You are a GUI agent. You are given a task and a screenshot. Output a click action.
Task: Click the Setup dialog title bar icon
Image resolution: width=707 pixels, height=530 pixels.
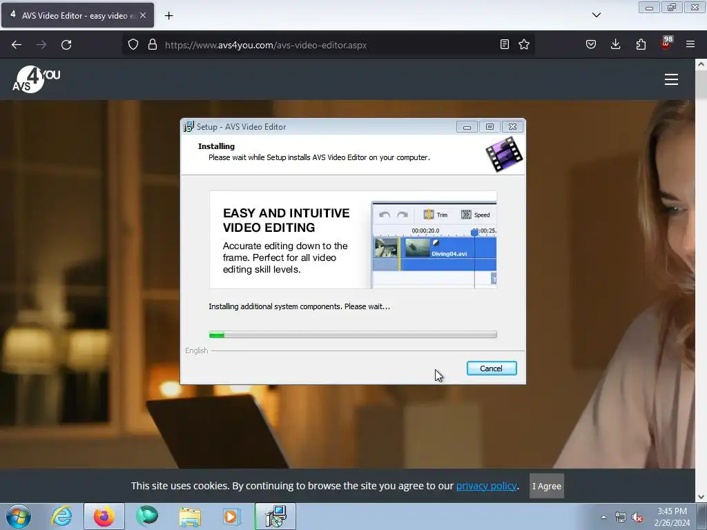coord(188,127)
